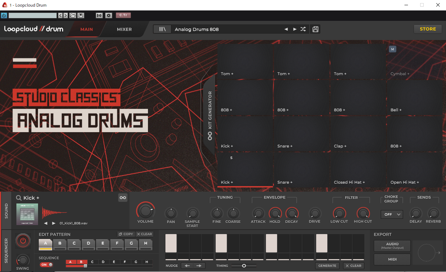Export AUDIO master output
446x272 pixels.
click(392, 246)
